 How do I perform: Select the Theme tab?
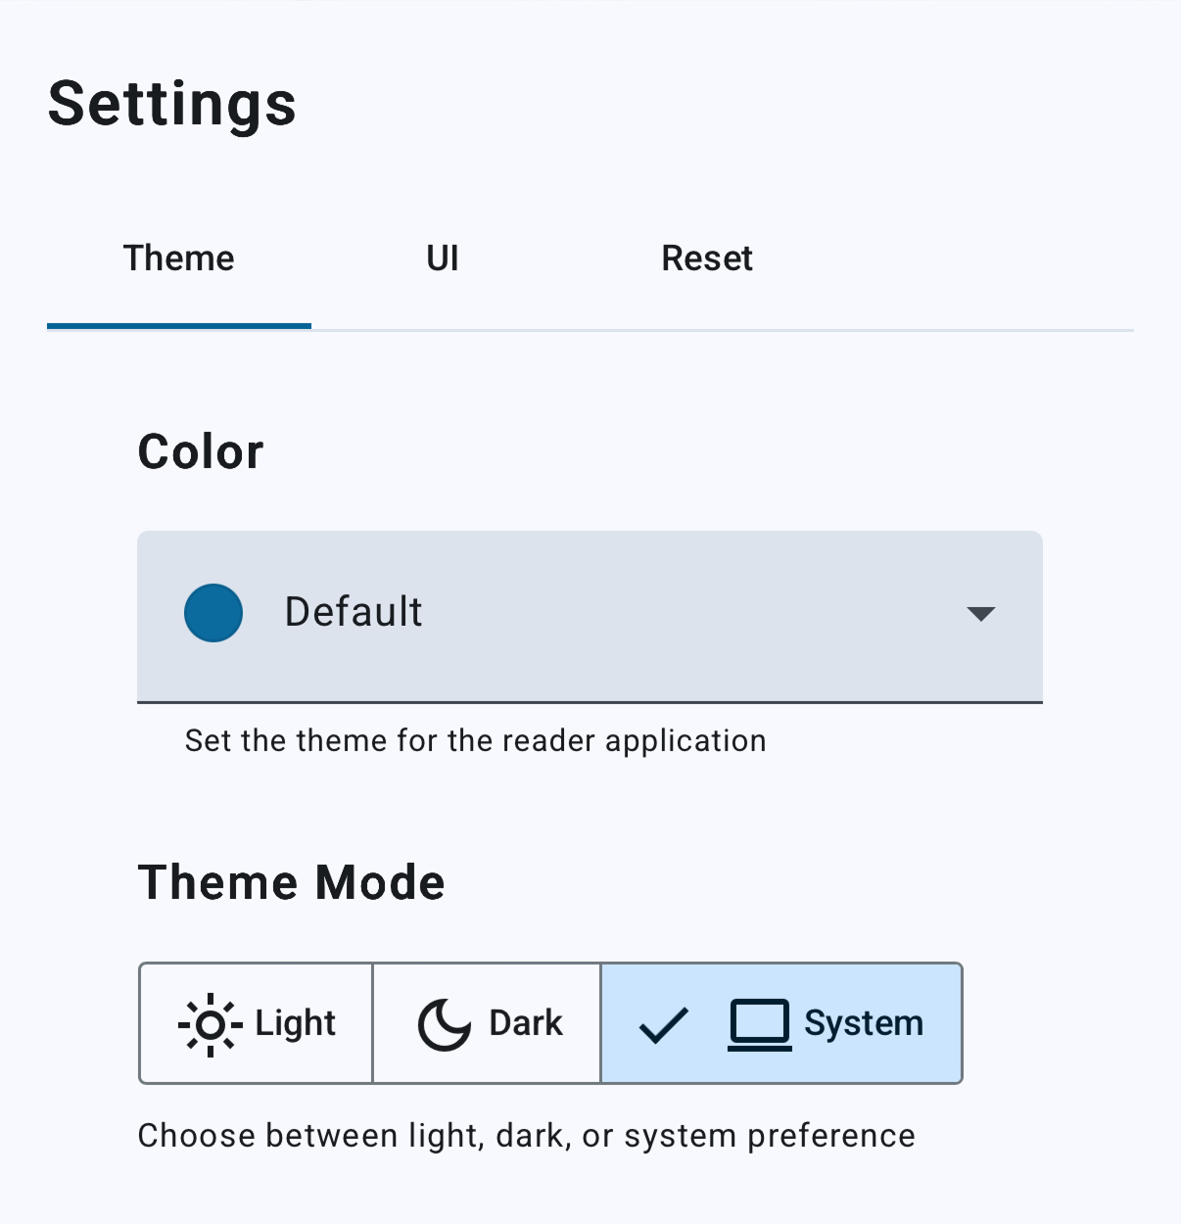click(x=179, y=259)
